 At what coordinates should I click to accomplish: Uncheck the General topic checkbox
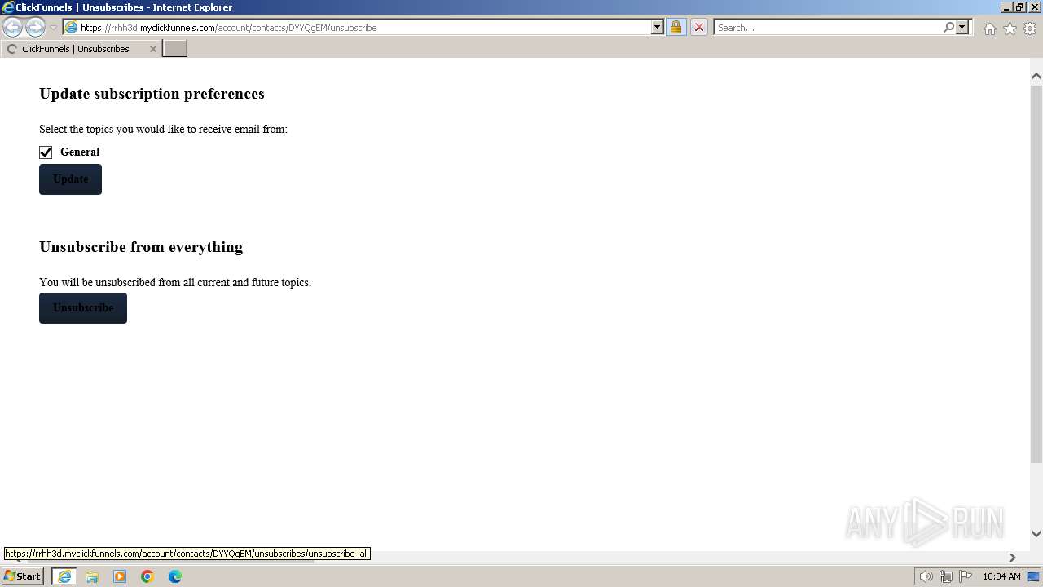[x=46, y=152]
